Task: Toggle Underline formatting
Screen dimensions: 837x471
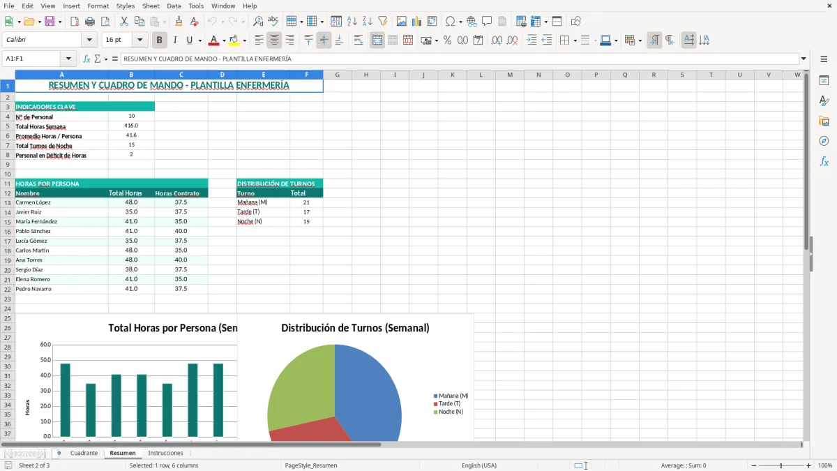Action: pos(190,40)
